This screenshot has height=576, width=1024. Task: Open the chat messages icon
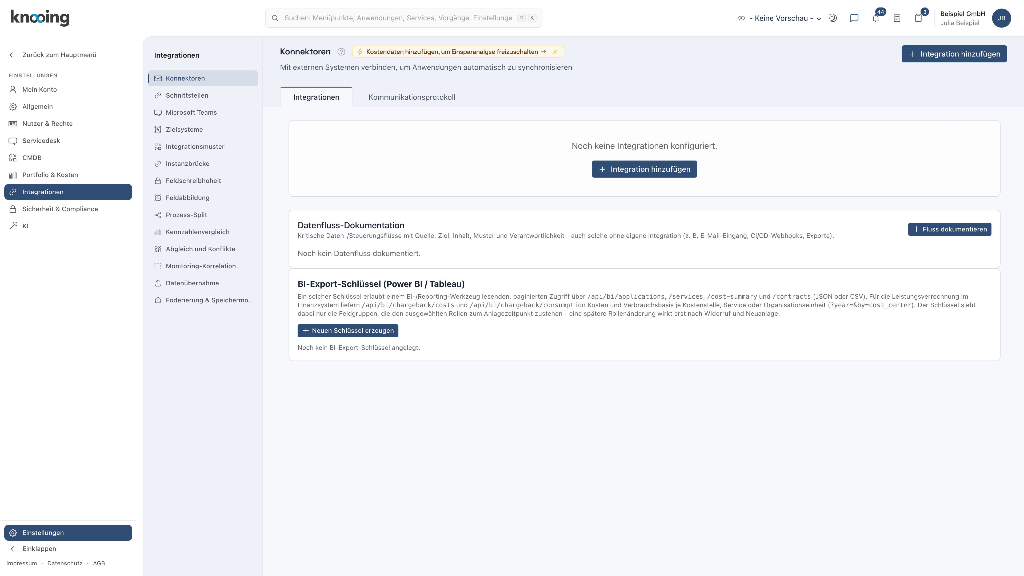[x=854, y=18]
